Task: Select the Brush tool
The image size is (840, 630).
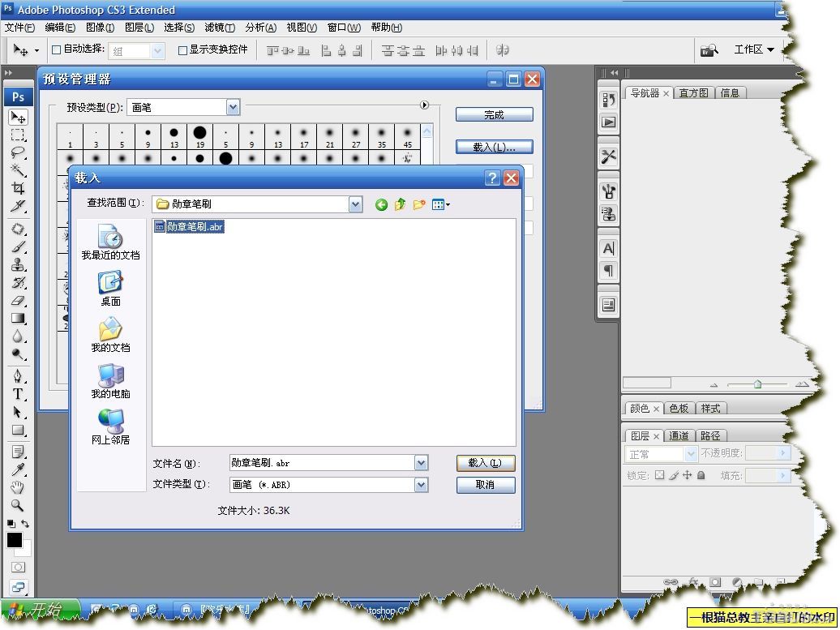Action: point(18,247)
